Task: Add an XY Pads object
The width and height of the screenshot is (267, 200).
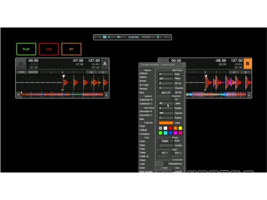Action: pos(144,85)
